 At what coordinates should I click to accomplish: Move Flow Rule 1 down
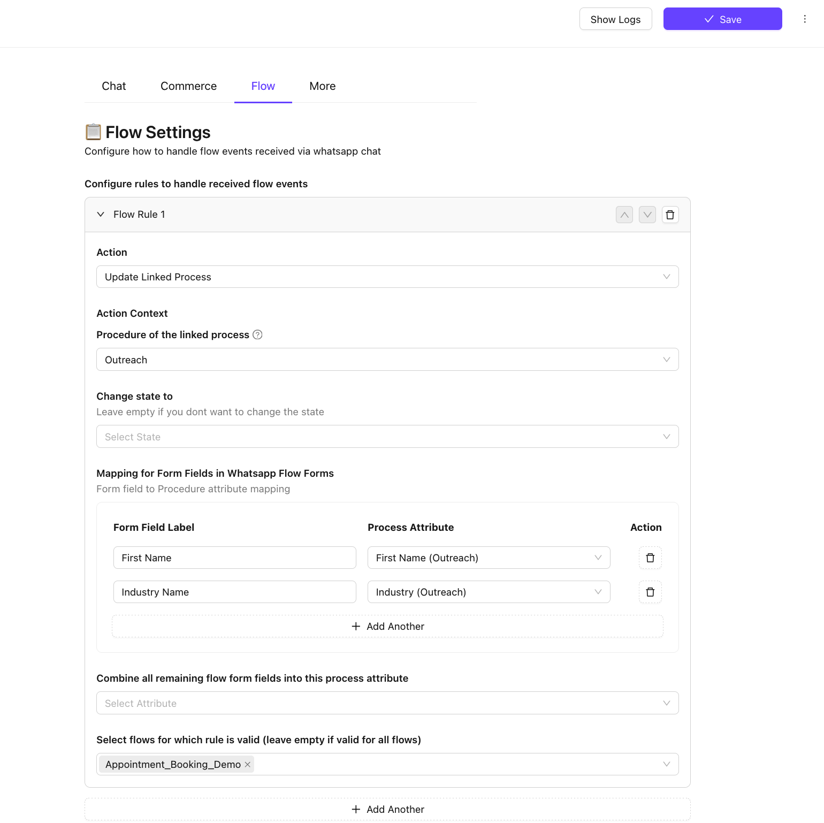pyautogui.click(x=647, y=215)
